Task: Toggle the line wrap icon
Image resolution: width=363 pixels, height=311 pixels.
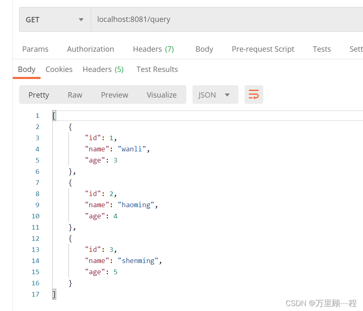Action: point(254,95)
